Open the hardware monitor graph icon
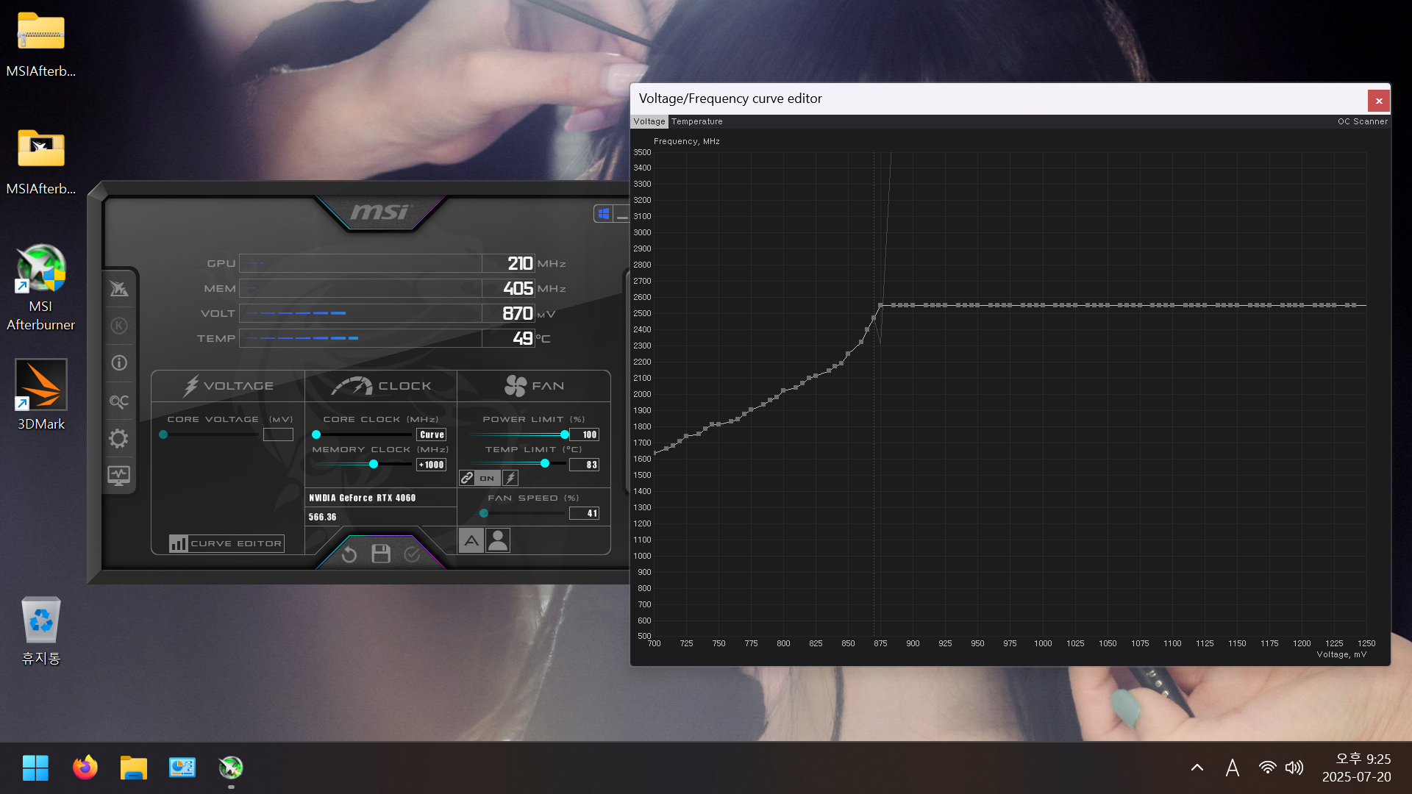The height and width of the screenshot is (794, 1412). point(119,476)
